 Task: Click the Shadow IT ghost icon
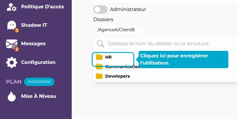(x=12, y=26)
